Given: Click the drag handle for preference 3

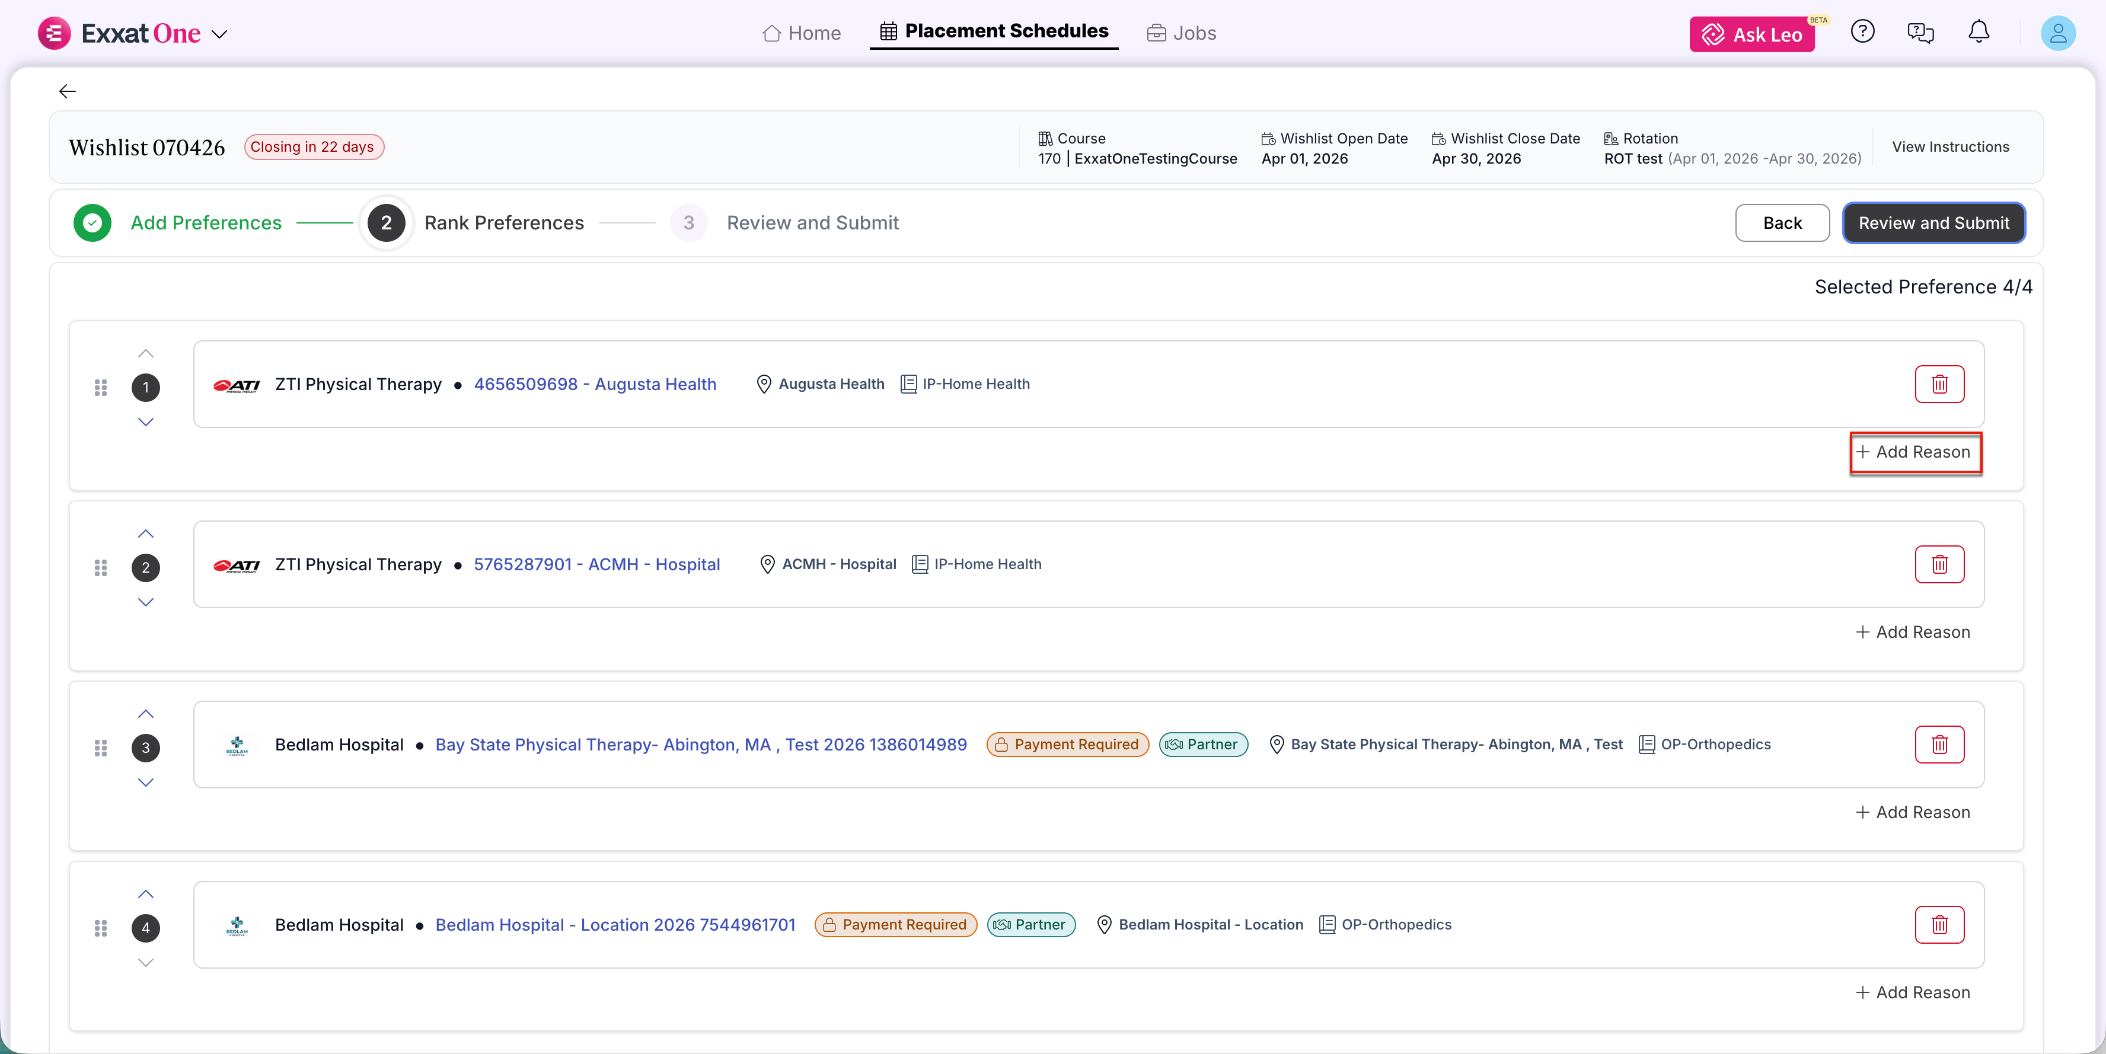Looking at the screenshot, I should 101,748.
